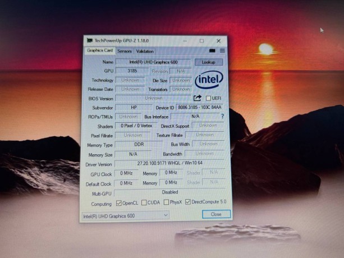Click the Bus Interface N/A field
Image resolution: width=344 pixels, height=258 pixels.
pos(195,116)
